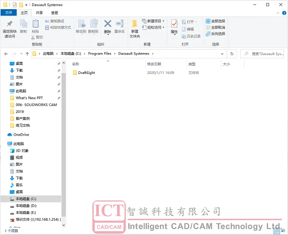288x235 pixels.
Task: Switch to the Share (共享) tab
Action: click(x=39, y=13)
